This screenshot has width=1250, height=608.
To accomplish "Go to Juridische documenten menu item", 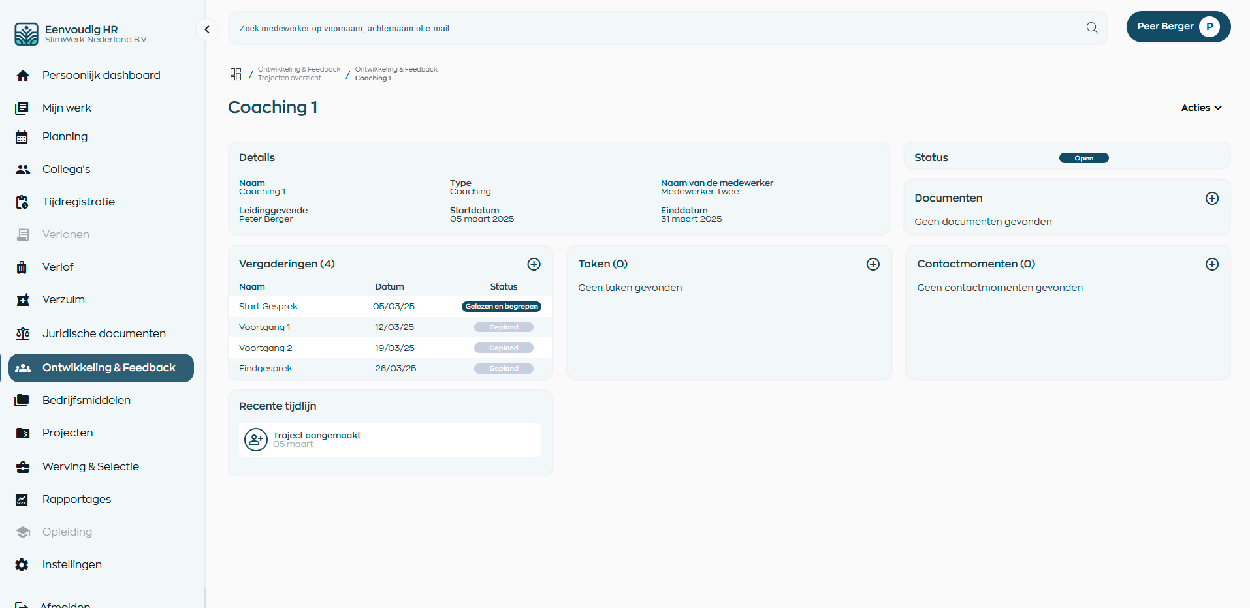I will (104, 333).
